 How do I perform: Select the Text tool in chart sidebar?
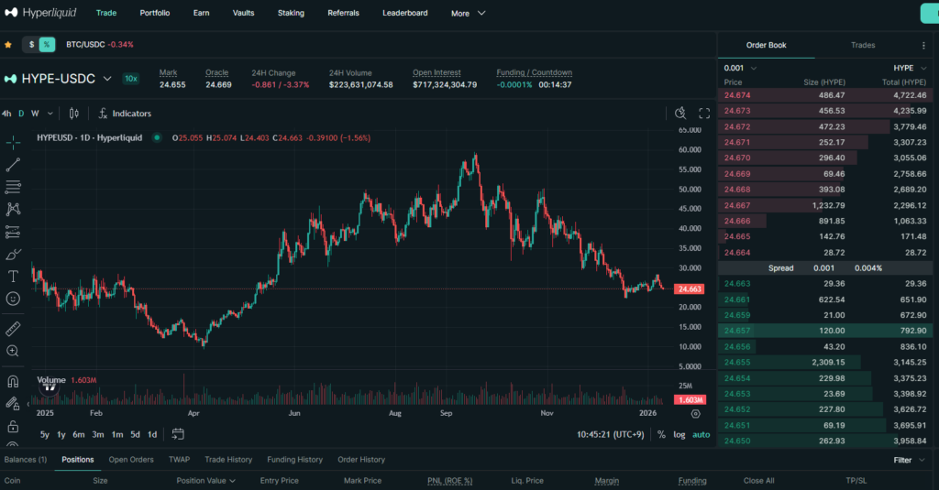point(13,276)
